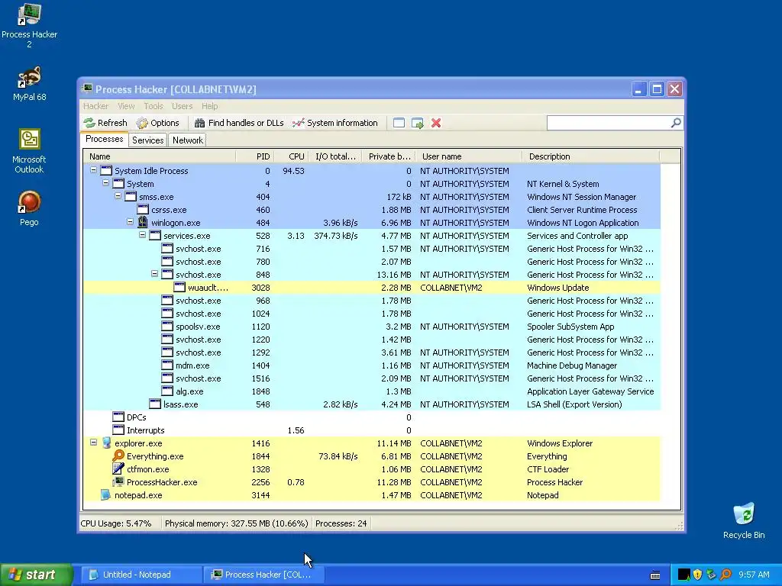Click the Physical memory status bar entry
This screenshot has width=782, height=586.
[x=237, y=523]
